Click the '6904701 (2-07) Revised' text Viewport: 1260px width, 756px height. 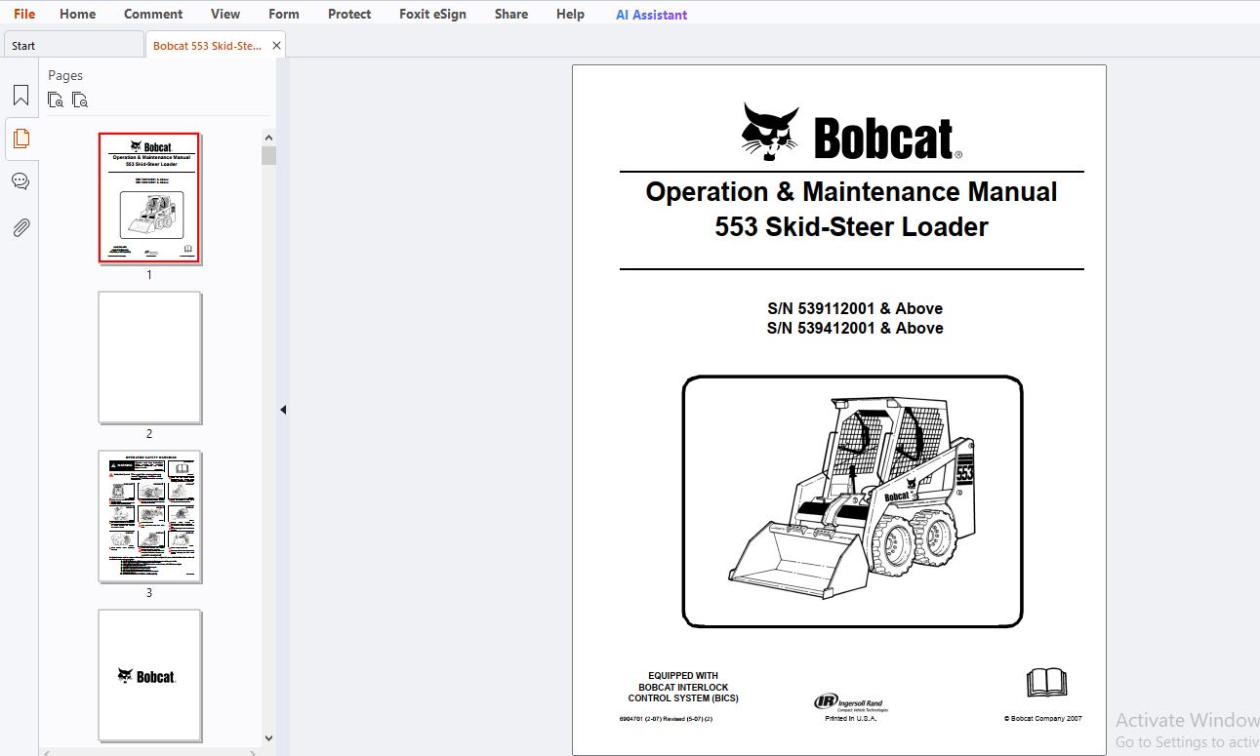[666, 719]
